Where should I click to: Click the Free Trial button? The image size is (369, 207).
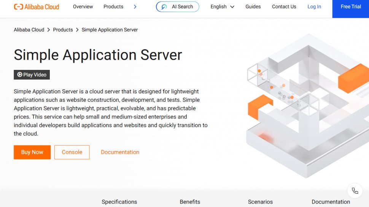351,9
